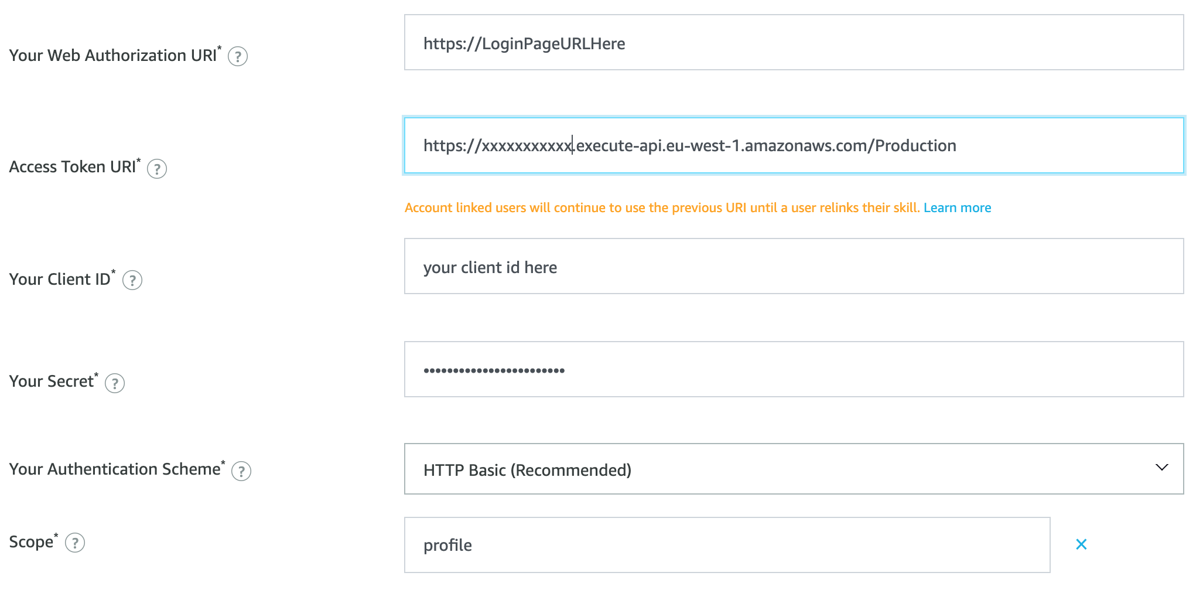Click the "HTTP Basic (Recommended)" combo box text

coord(527,469)
